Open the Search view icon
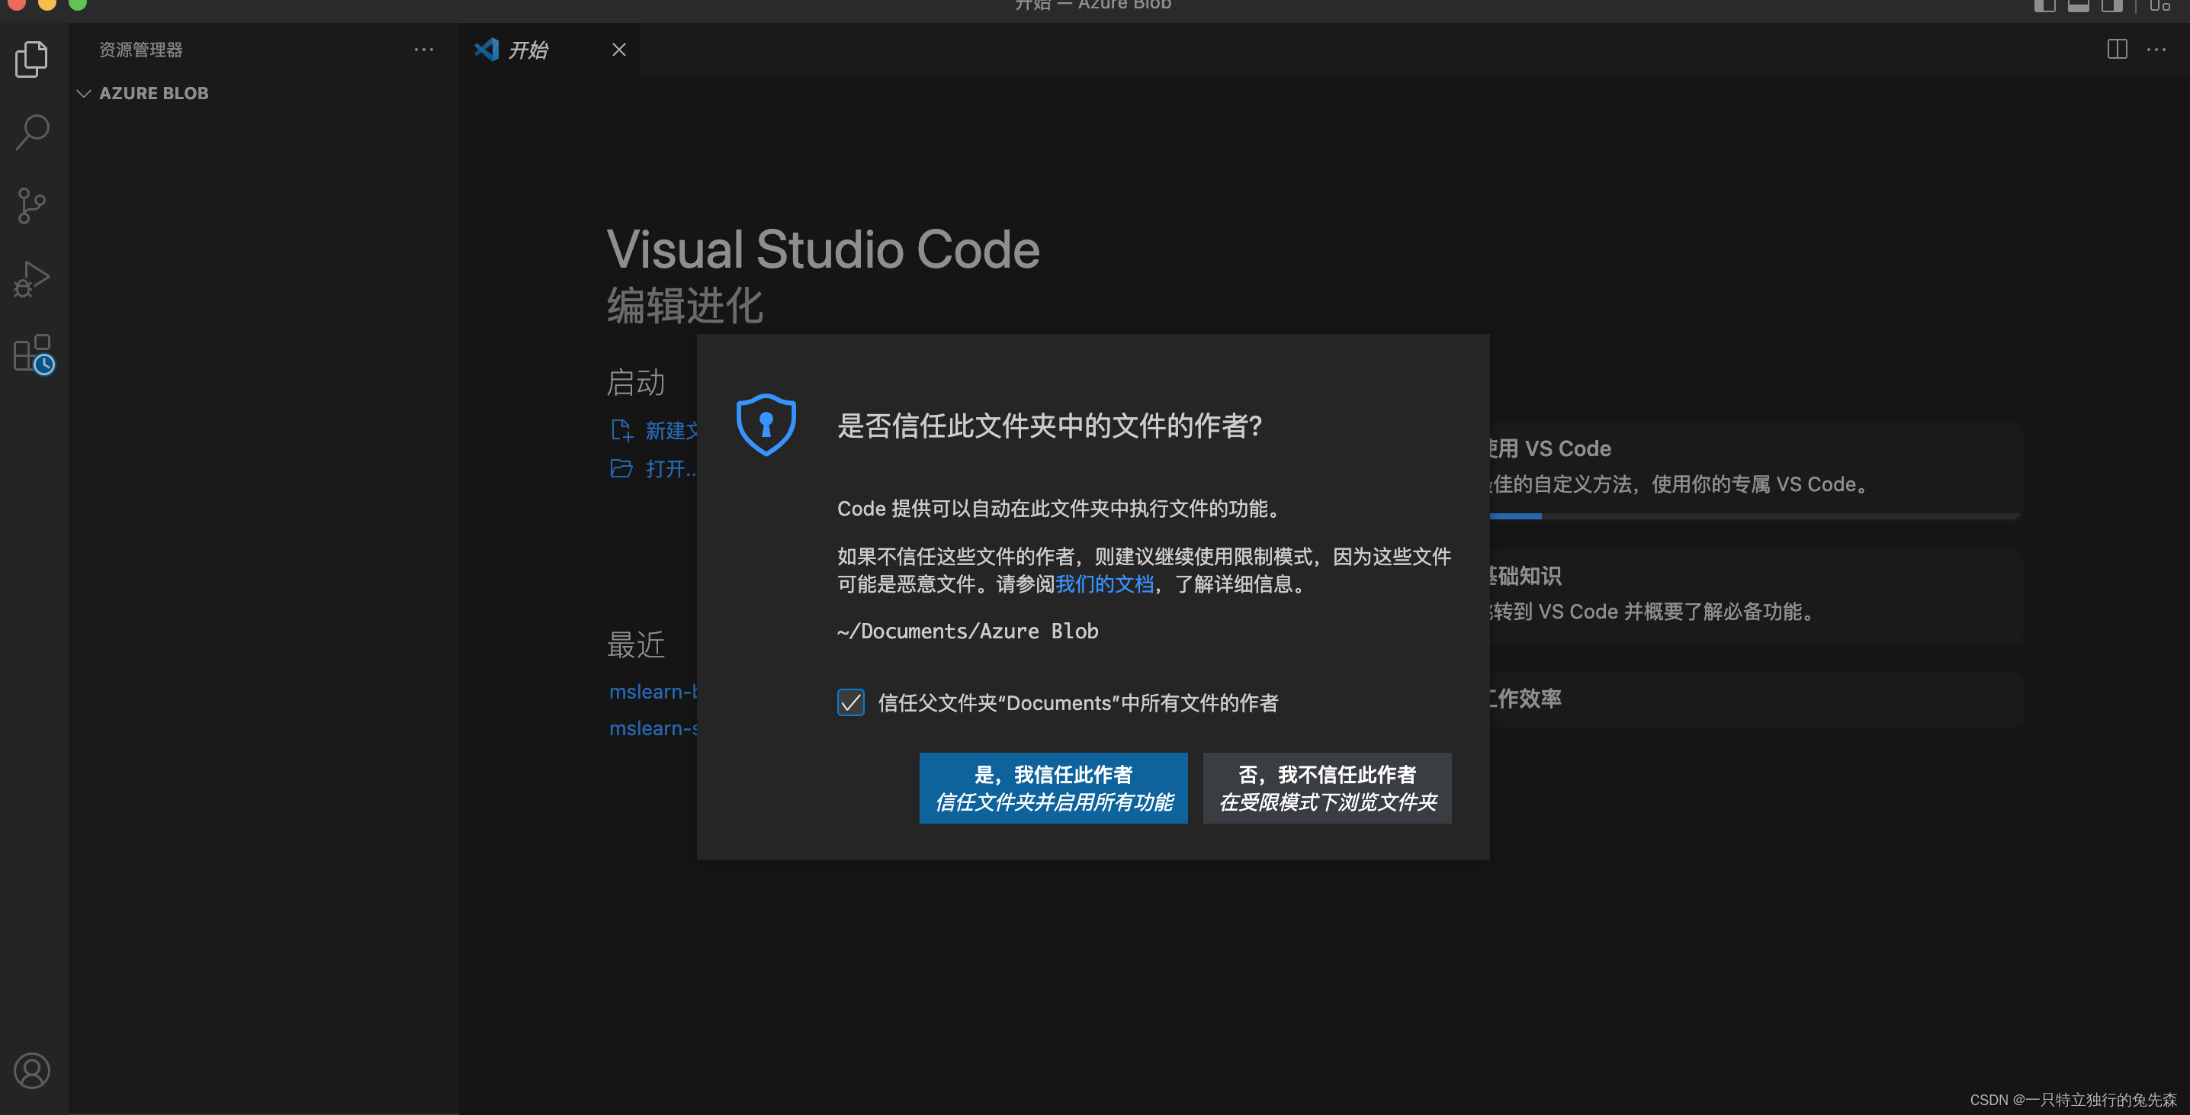 pyautogui.click(x=31, y=132)
